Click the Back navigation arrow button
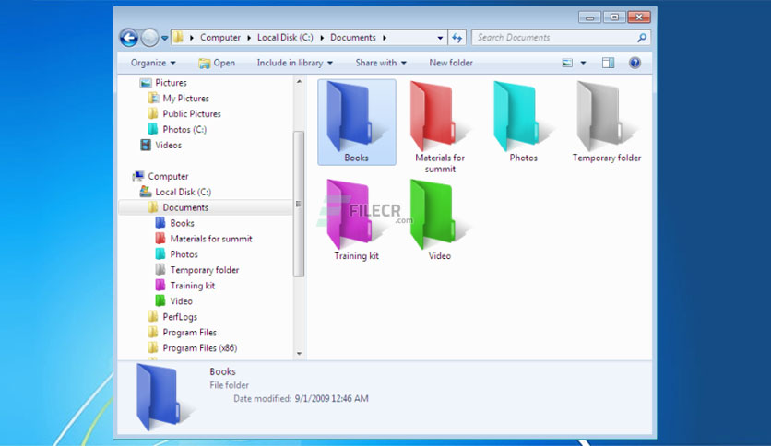This screenshot has width=771, height=446. 129,38
